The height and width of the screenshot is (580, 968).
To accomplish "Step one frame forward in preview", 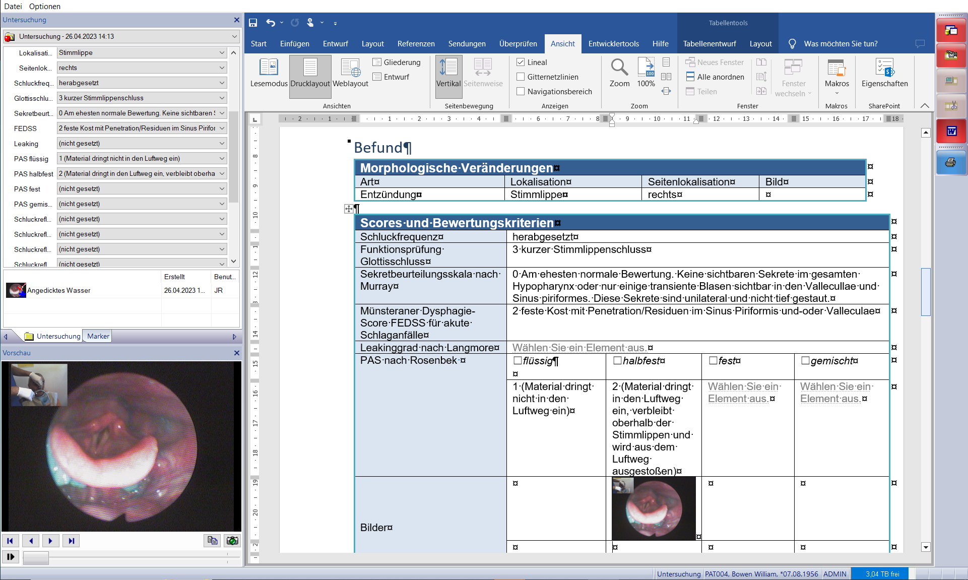I will pos(50,541).
